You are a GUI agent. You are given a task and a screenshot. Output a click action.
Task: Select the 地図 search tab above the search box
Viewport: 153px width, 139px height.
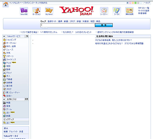coord(92,21)
